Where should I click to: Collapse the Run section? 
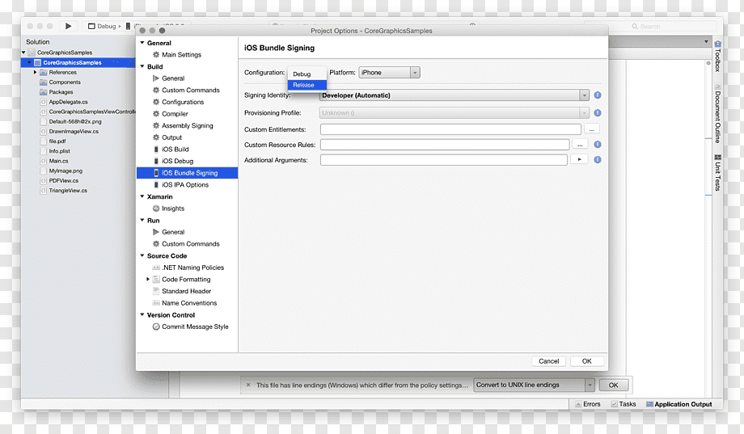(x=142, y=220)
